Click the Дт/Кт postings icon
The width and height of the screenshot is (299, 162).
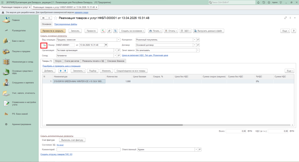[x=103, y=31]
